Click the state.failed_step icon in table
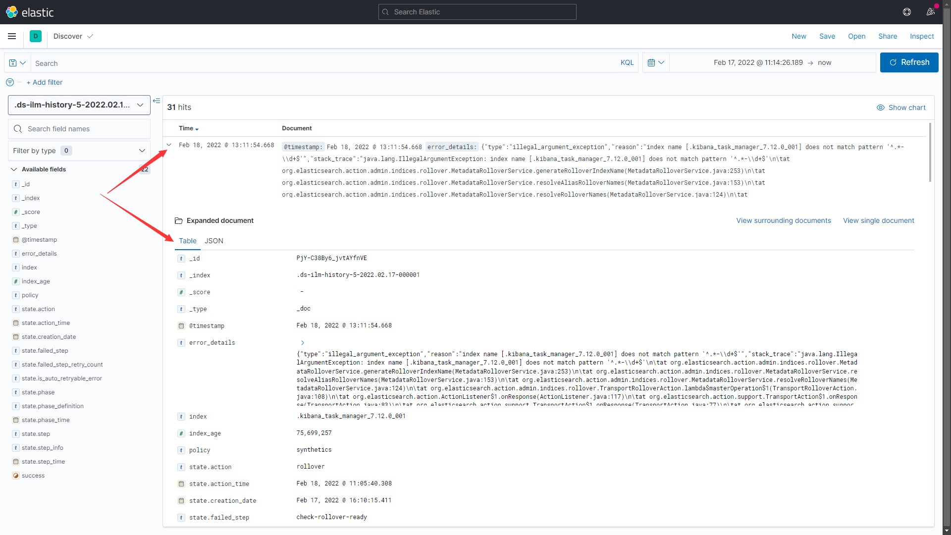 (181, 518)
